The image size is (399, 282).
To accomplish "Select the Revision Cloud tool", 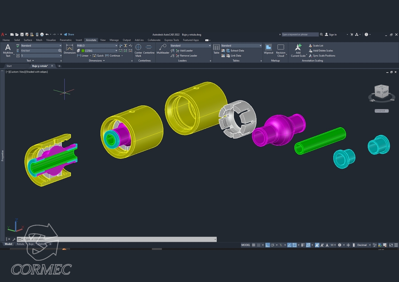I will [x=281, y=50].
